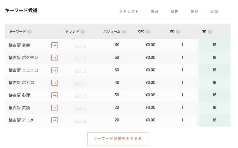Open arrow icon for 懐古厨 ニコニコ row
238x148 pixels.
pyautogui.click(x=55, y=70)
